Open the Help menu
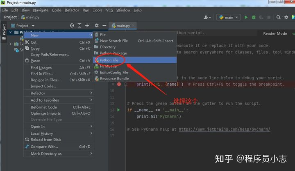 [x=138, y=10]
